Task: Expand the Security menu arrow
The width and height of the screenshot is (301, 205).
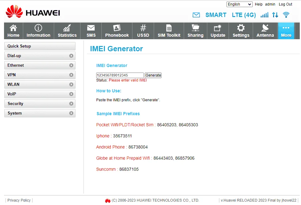Action: click(x=71, y=104)
